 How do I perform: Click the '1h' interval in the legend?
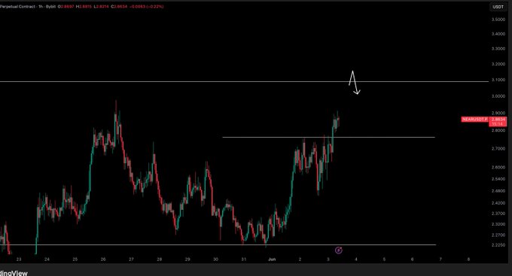41,7
